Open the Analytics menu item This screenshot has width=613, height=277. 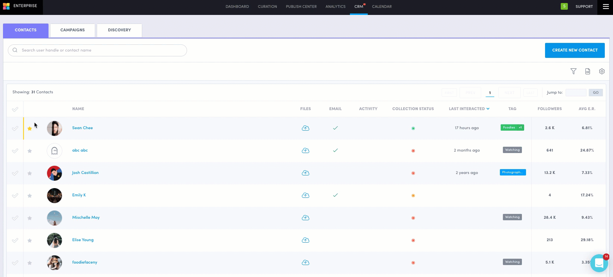pos(335,7)
